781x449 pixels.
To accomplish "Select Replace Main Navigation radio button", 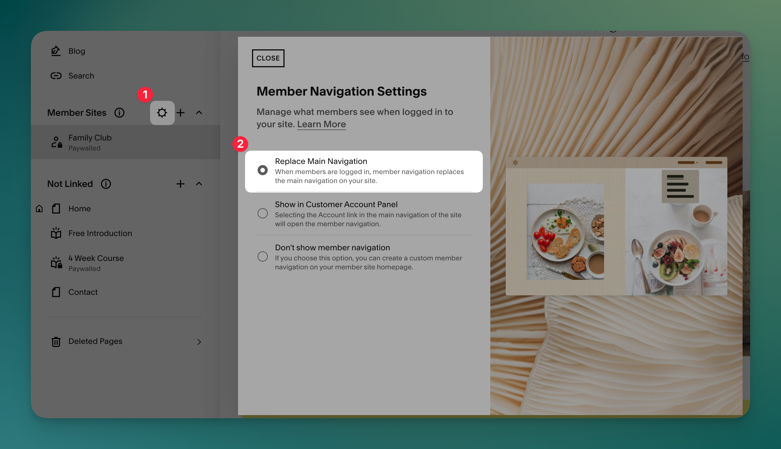I will click(x=262, y=170).
